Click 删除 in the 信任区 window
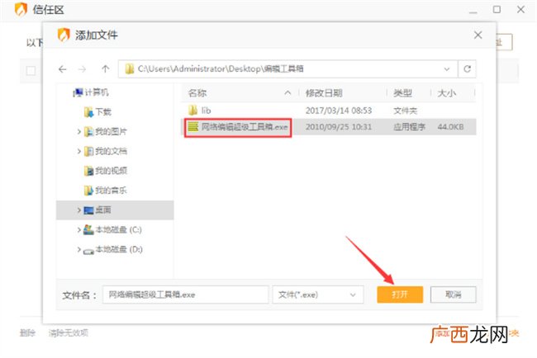The width and height of the screenshot is (537, 358). point(27,332)
